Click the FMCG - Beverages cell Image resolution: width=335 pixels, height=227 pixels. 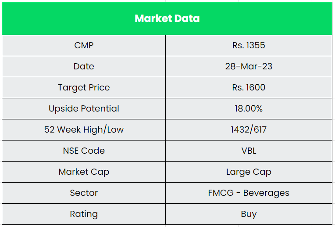[249, 193]
